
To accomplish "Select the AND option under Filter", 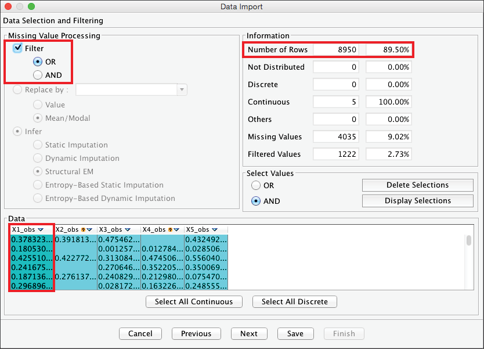I will pyautogui.click(x=38, y=75).
